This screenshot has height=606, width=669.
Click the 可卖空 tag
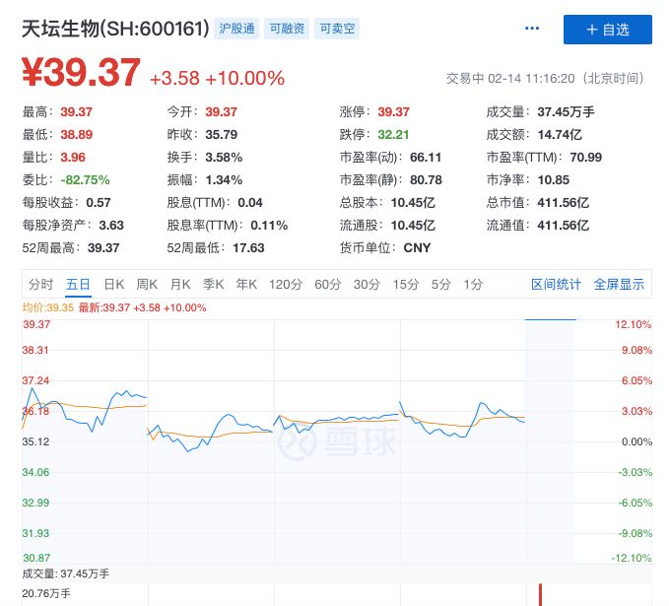[x=337, y=29]
